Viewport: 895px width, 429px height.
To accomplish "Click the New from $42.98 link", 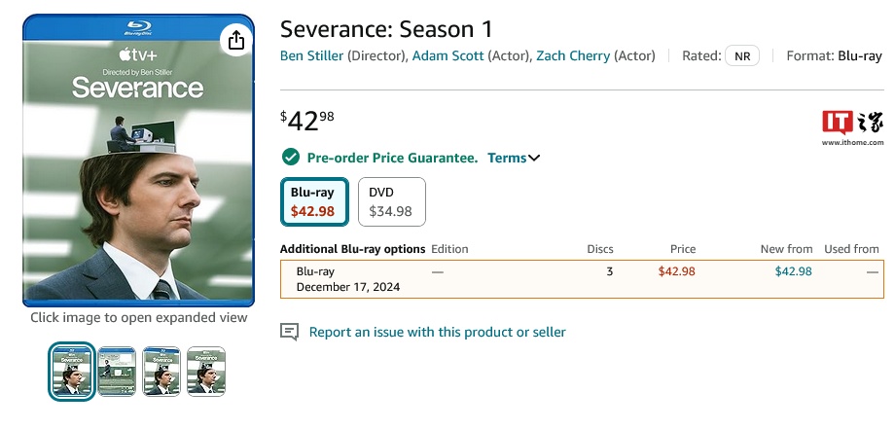I will (x=793, y=271).
